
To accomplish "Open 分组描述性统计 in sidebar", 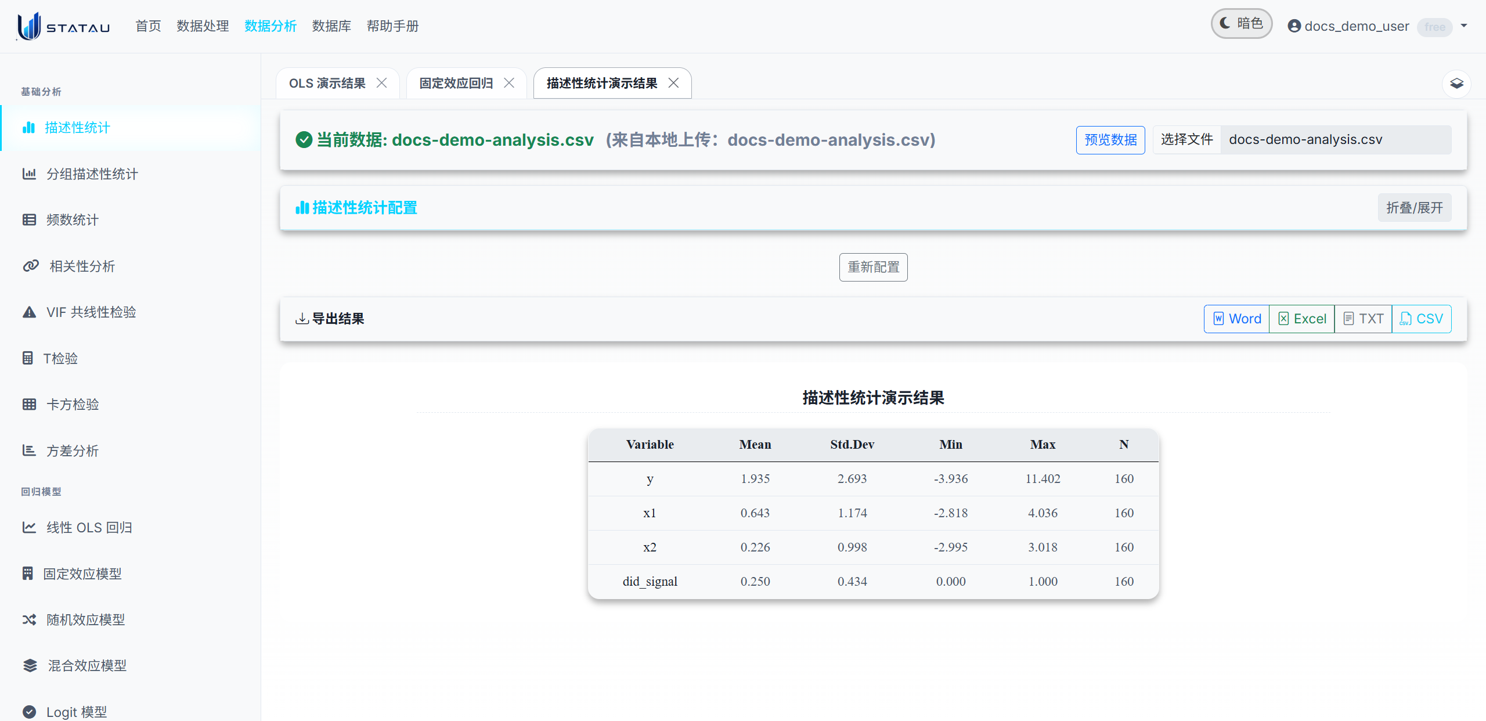I will click(92, 174).
